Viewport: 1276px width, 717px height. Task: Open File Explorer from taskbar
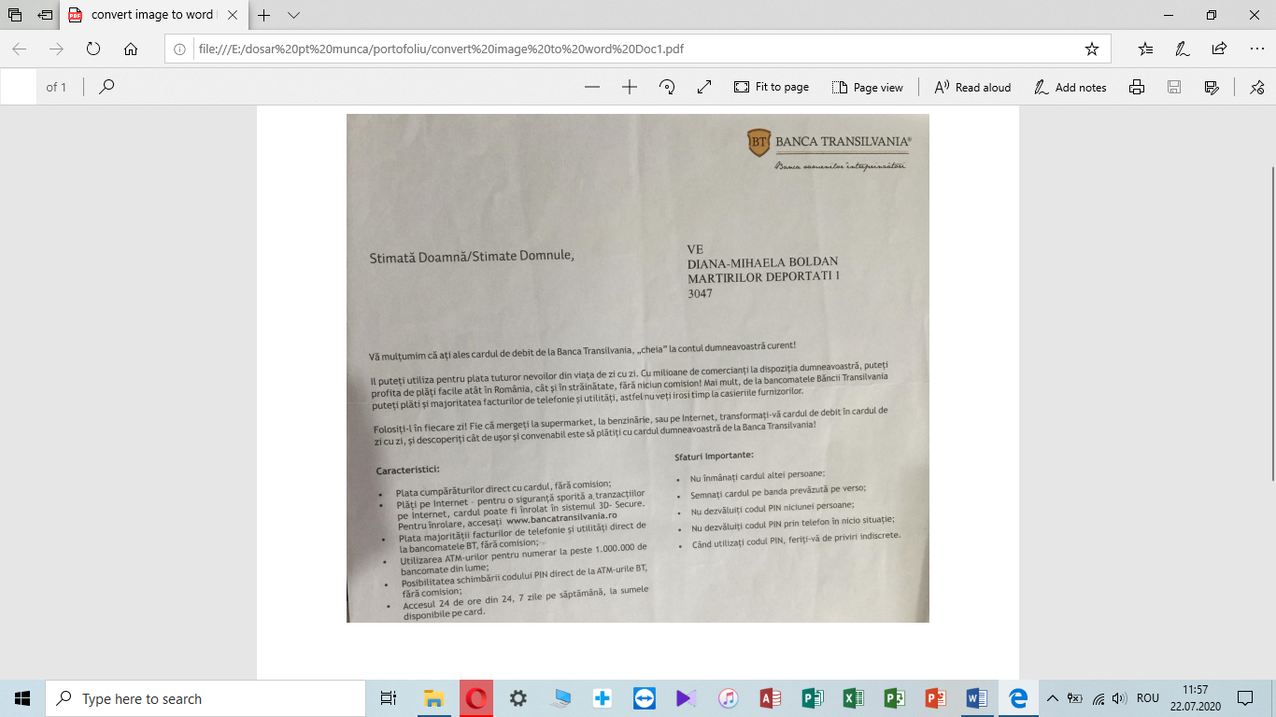434,698
